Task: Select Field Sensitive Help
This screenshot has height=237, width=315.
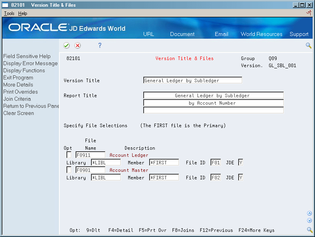Action: tap(27, 56)
